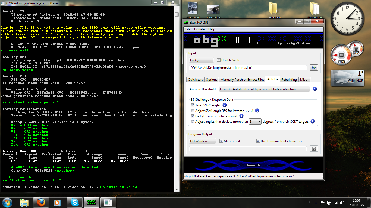The image size is (371, 208).
Task: Open Skype from the taskbar
Action: [x=74, y=203]
